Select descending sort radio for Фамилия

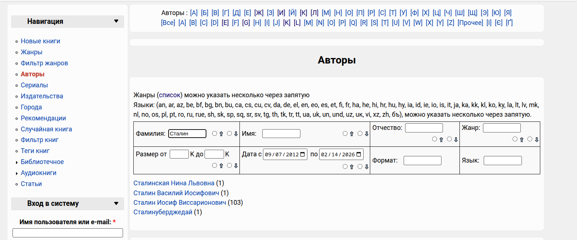pyautogui.click(x=229, y=134)
